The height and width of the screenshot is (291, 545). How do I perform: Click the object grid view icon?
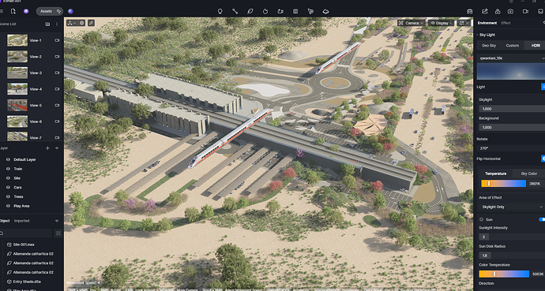pyautogui.click(x=58, y=233)
